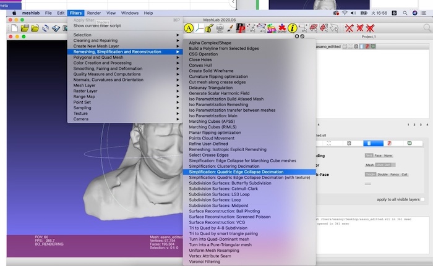Click the second red X delete faces icon
The width and height of the screenshot is (433, 266).
(x=360, y=28)
